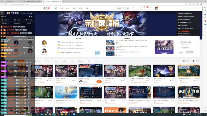Click the 荣耀巅峰榜 hero banner
Viewport: 207px width, 116px height.
click(x=102, y=24)
